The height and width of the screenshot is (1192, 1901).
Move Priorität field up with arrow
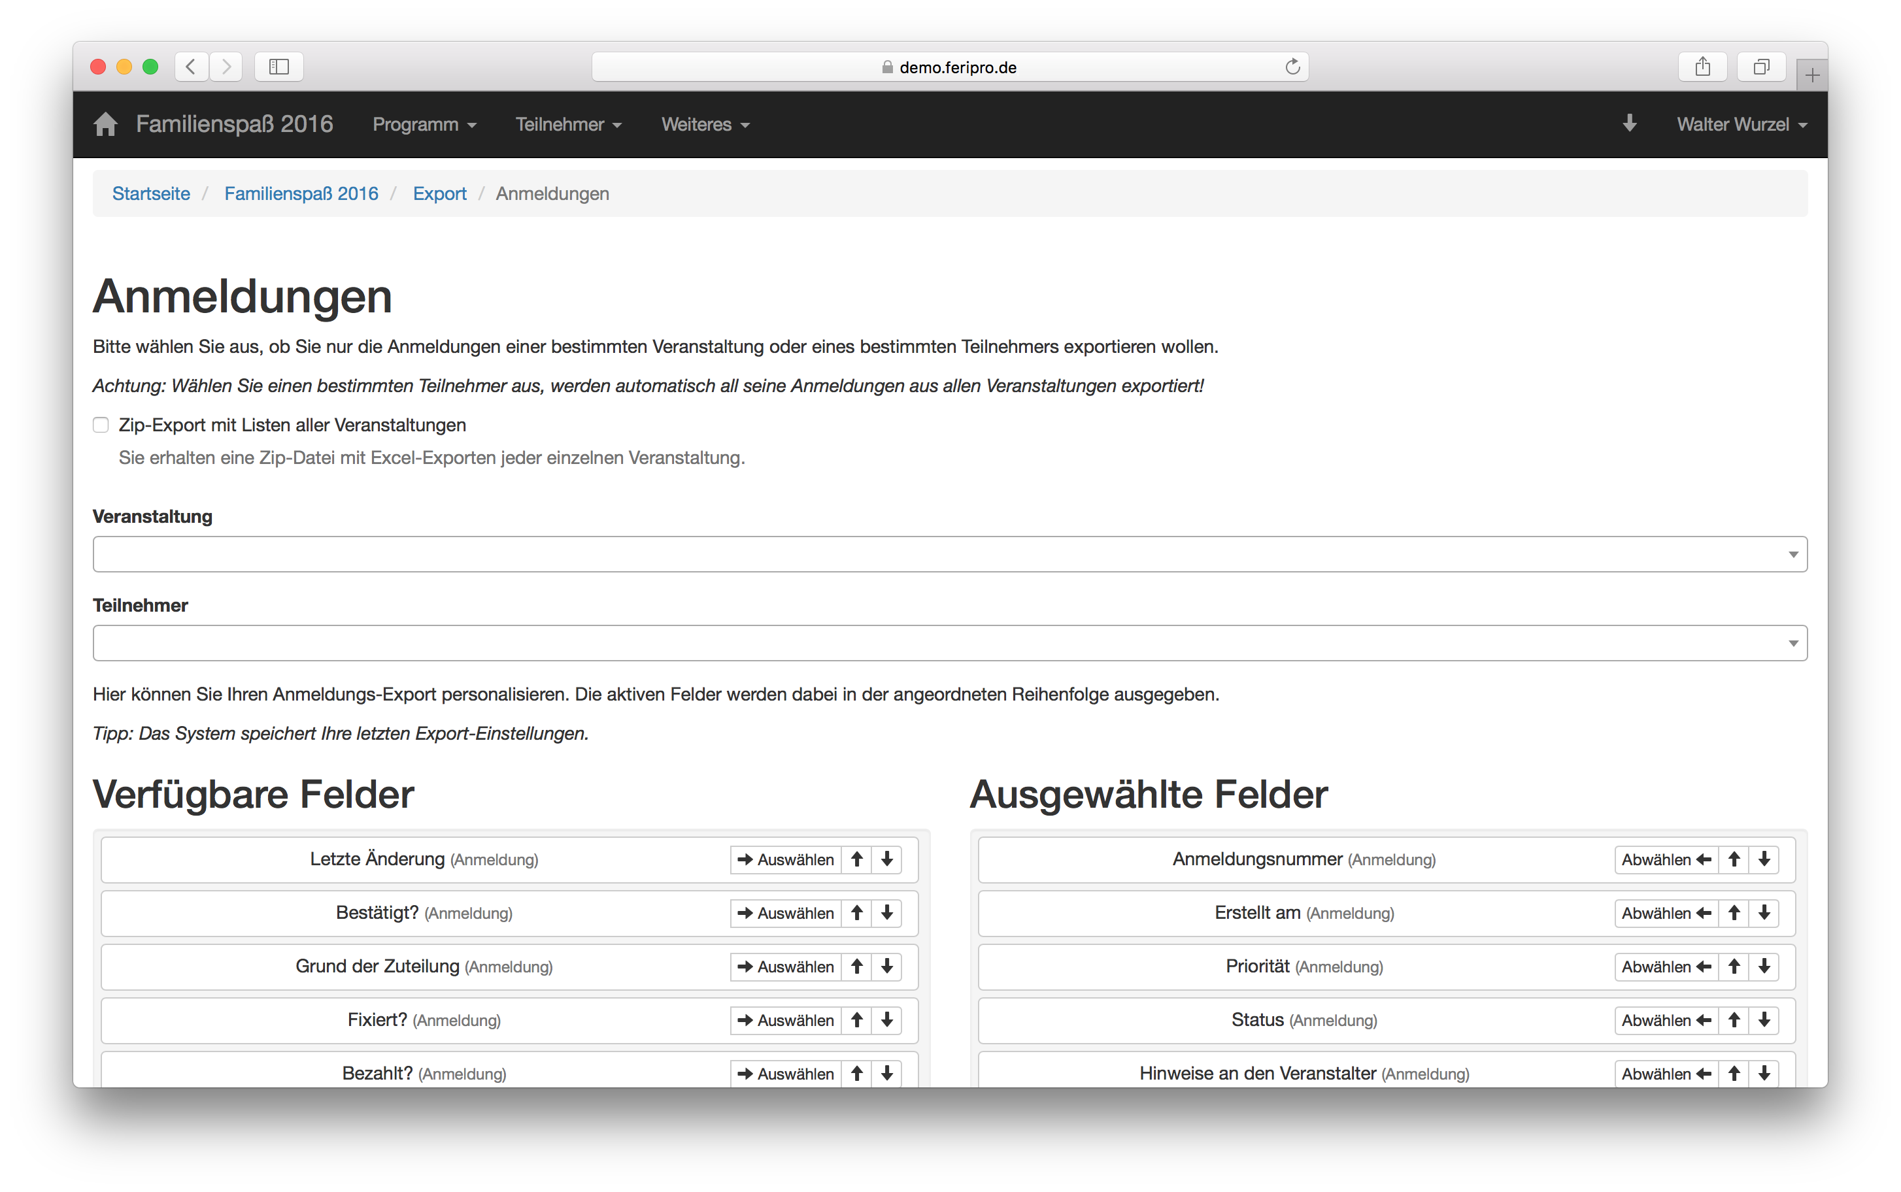click(1734, 967)
